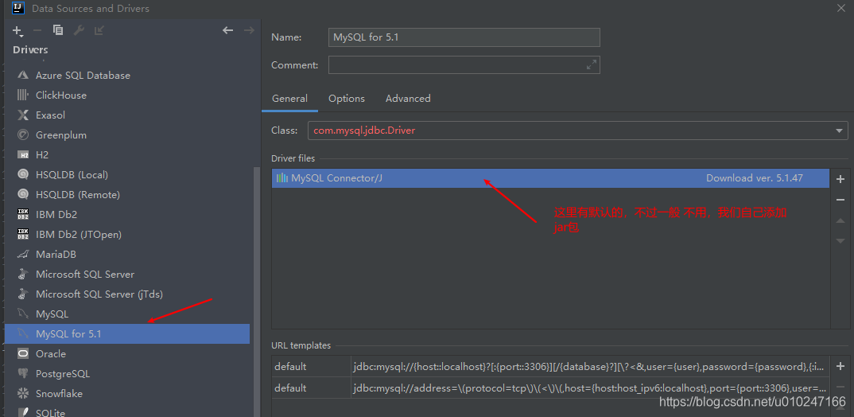Click jdbc:mysql://address= URL template
The width and height of the screenshot is (854, 417).
pyautogui.click(x=591, y=388)
